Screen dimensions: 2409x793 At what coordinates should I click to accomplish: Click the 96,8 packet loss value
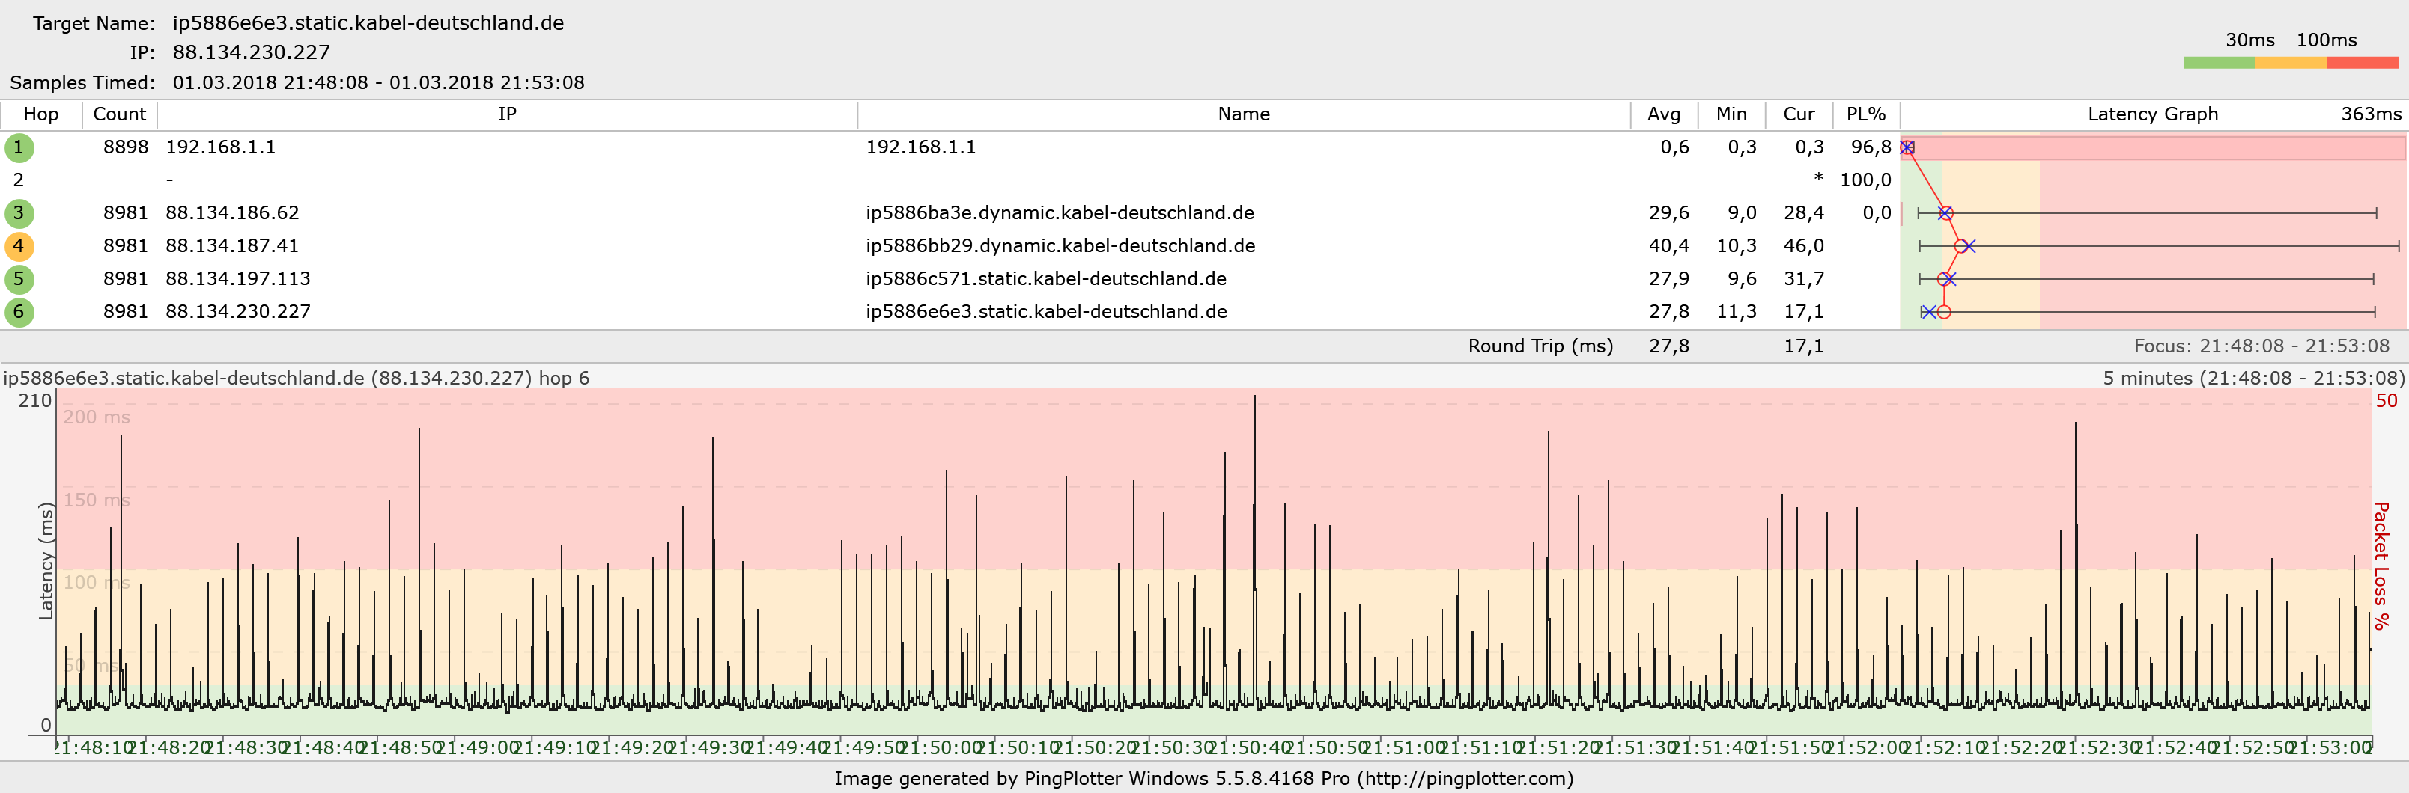(1871, 147)
